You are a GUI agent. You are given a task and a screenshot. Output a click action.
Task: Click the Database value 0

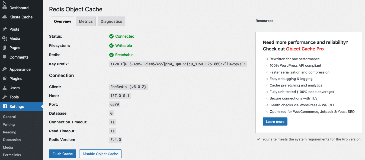point(111,113)
